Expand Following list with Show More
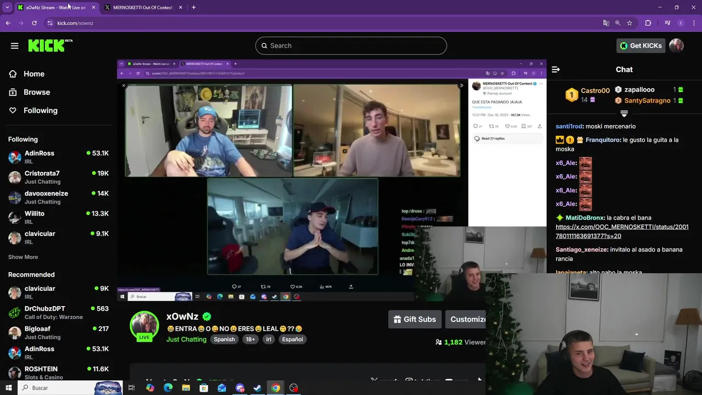The image size is (702, 395). [x=23, y=257]
